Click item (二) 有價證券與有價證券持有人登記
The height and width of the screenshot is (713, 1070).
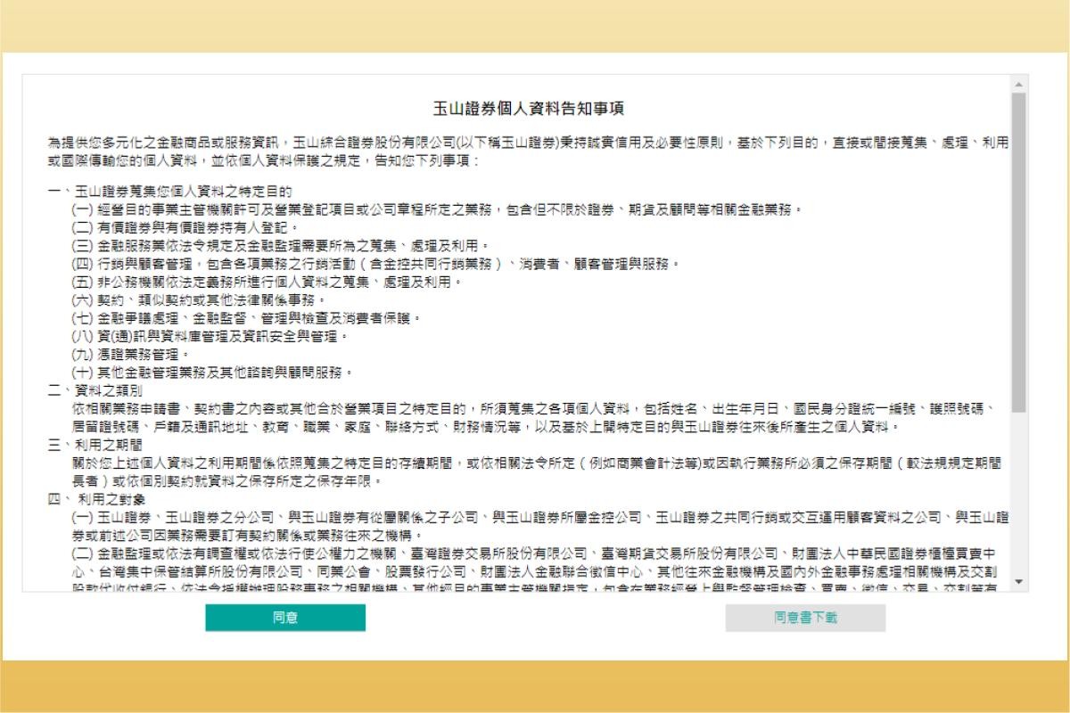185,227
